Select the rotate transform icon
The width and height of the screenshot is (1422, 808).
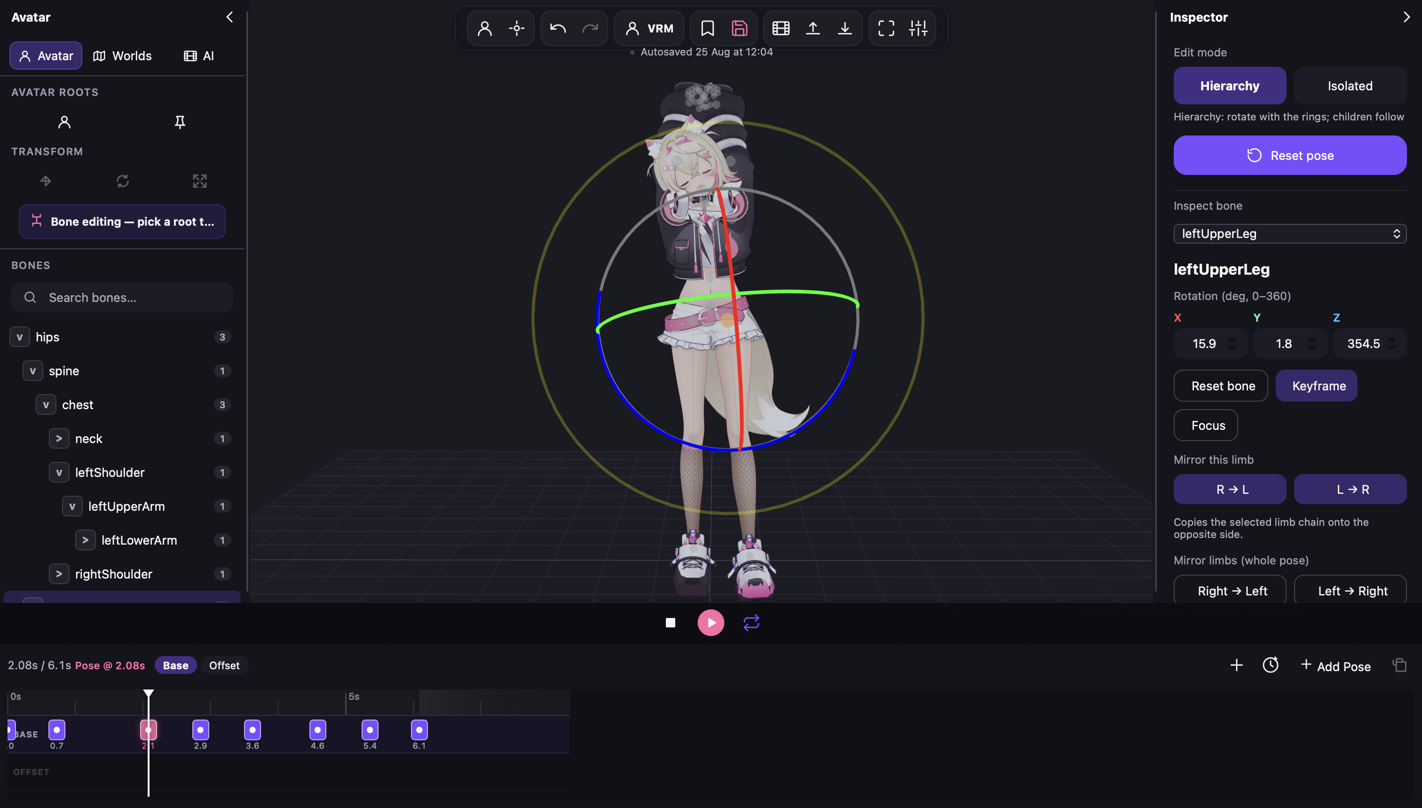point(123,181)
